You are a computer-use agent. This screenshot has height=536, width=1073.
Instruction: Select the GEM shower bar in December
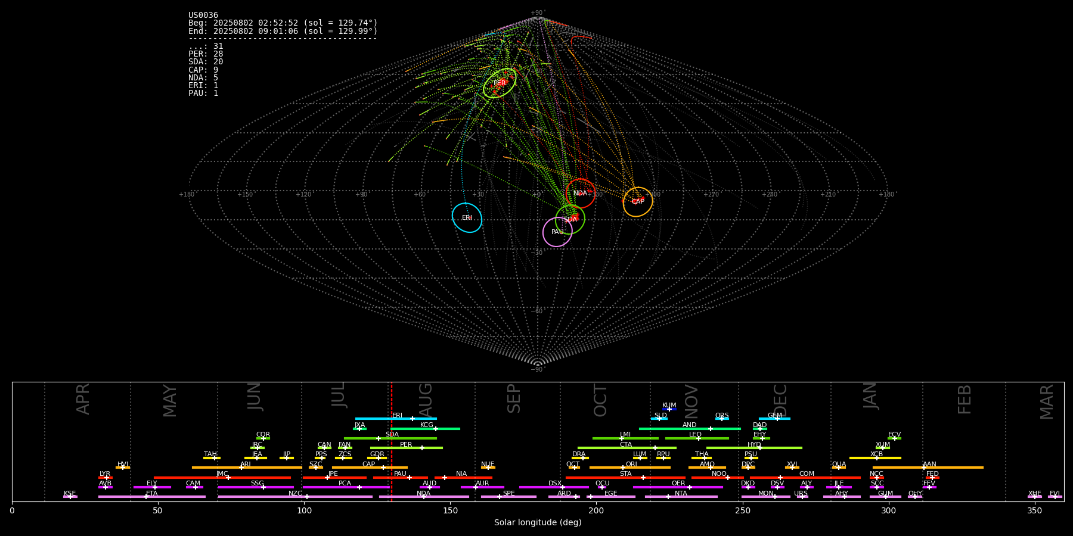point(774,419)
